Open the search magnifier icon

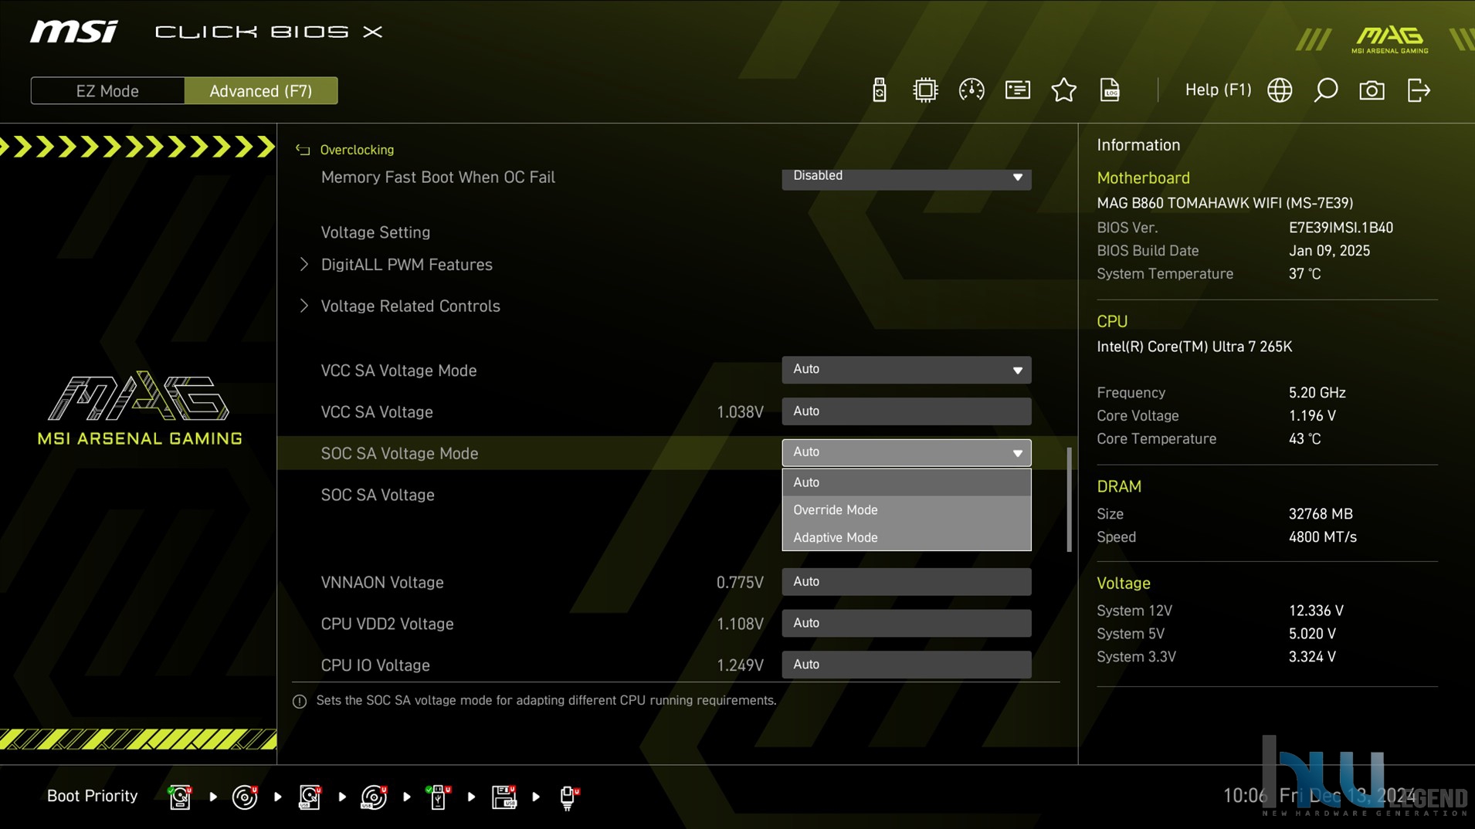(1326, 90)
